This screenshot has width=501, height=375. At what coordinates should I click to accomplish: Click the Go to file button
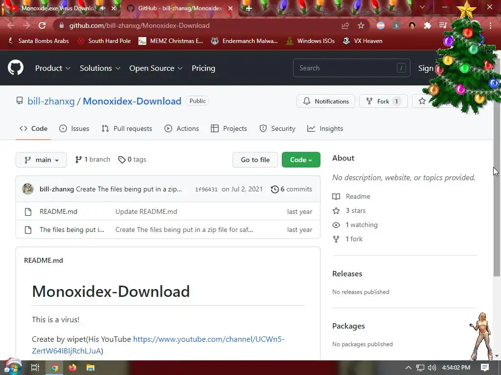tap(255, 160)
